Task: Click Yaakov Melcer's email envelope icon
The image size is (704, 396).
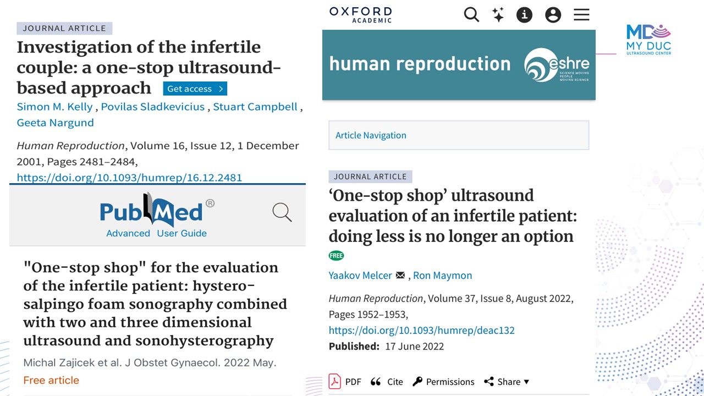Action: pos(400,276)
